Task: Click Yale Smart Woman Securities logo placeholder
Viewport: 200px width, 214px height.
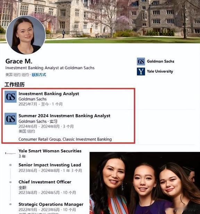Action: [10, 153]
